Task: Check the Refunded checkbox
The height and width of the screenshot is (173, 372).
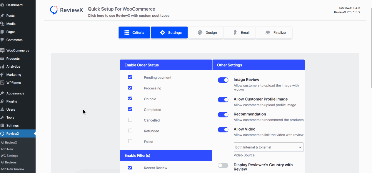Action: coord(130,131)
